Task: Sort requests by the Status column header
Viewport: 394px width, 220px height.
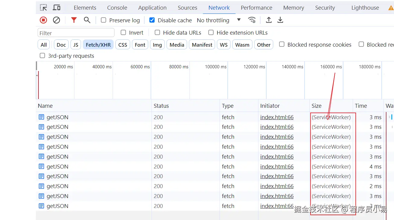Action: click(x=161, y=106)
